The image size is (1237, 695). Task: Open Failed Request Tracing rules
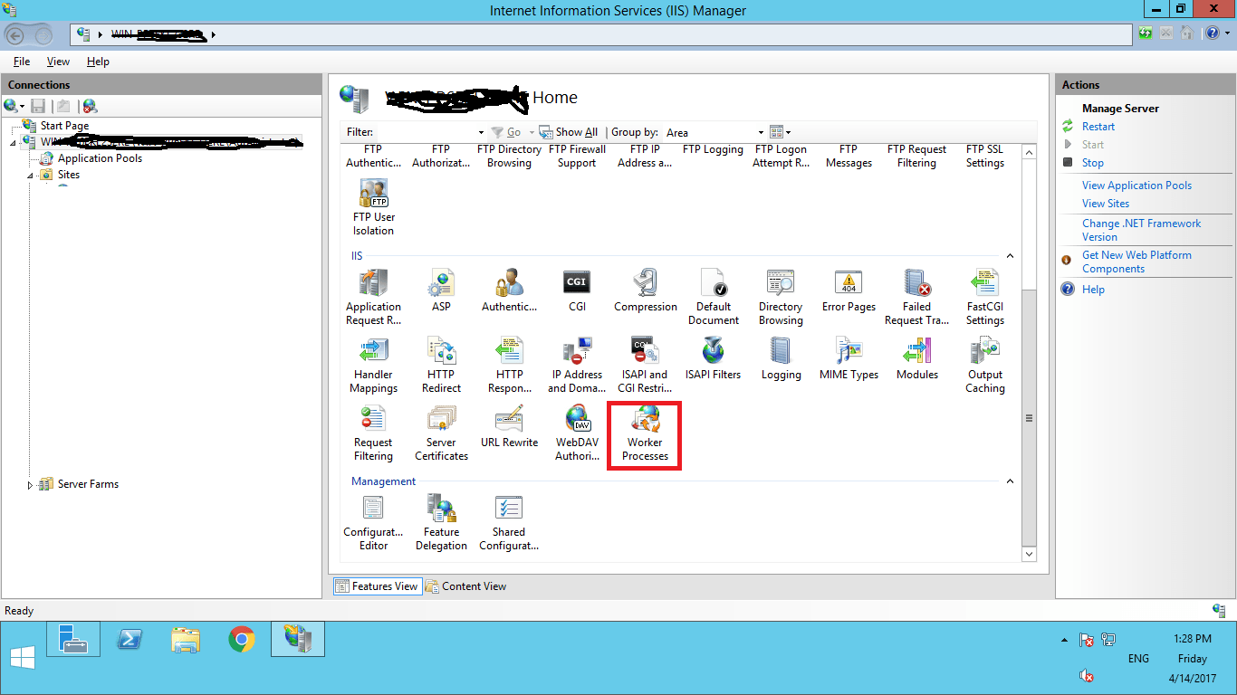[x=916, y=297]
